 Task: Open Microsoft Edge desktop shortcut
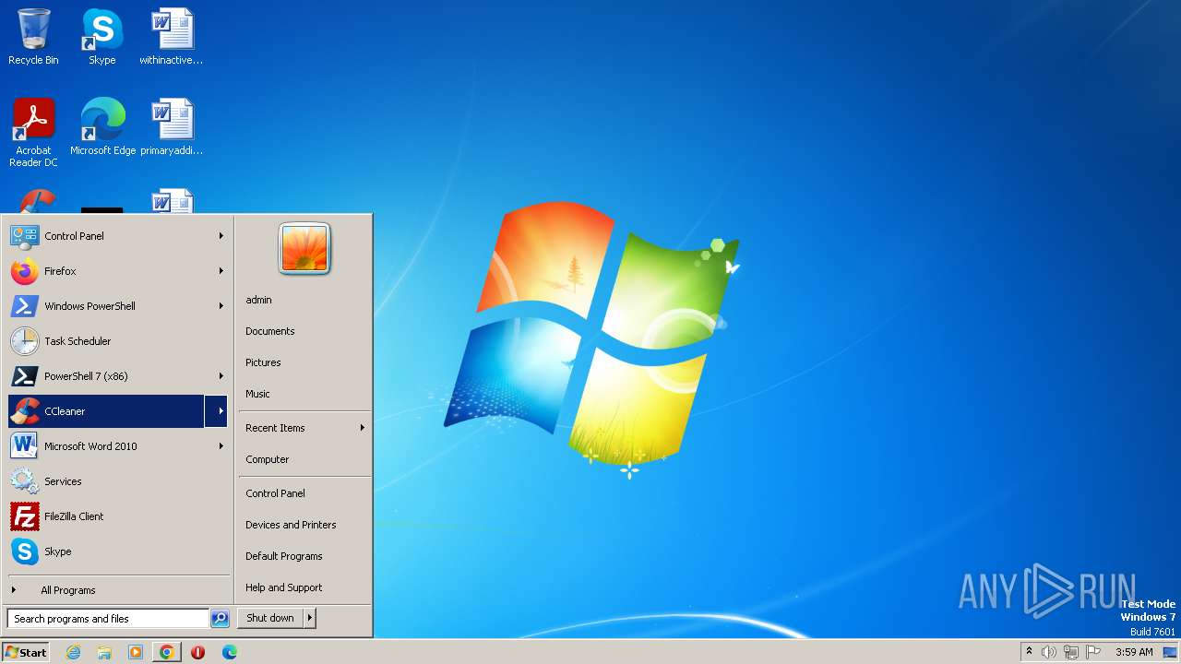[102, 127]
